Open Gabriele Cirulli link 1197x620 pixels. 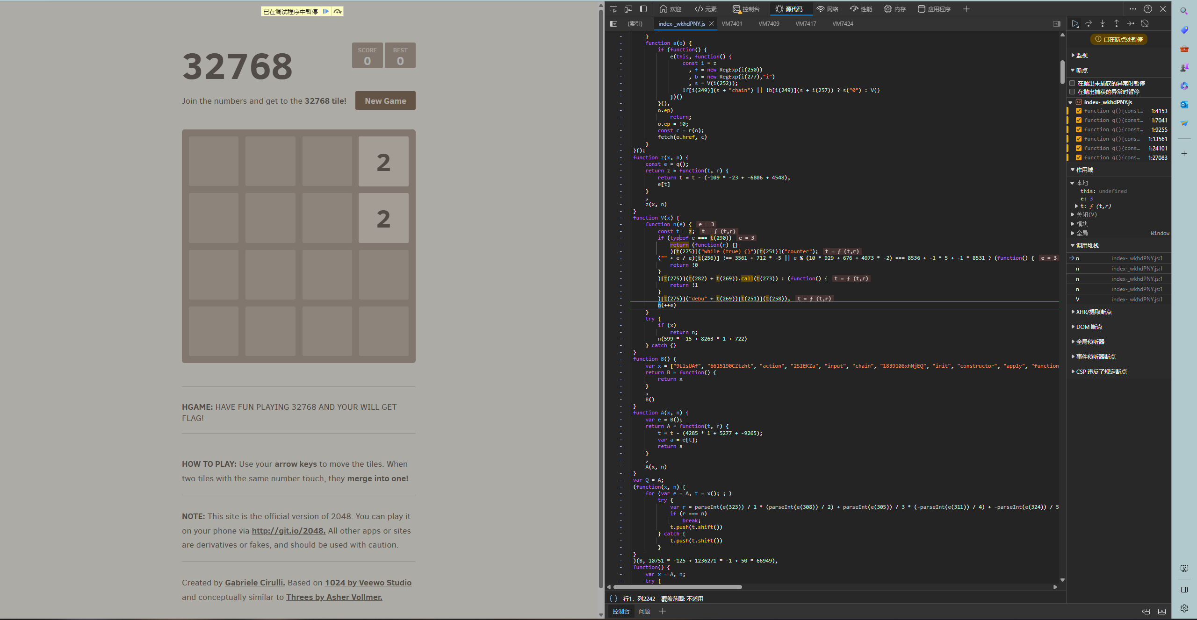(x=255, y=583)
